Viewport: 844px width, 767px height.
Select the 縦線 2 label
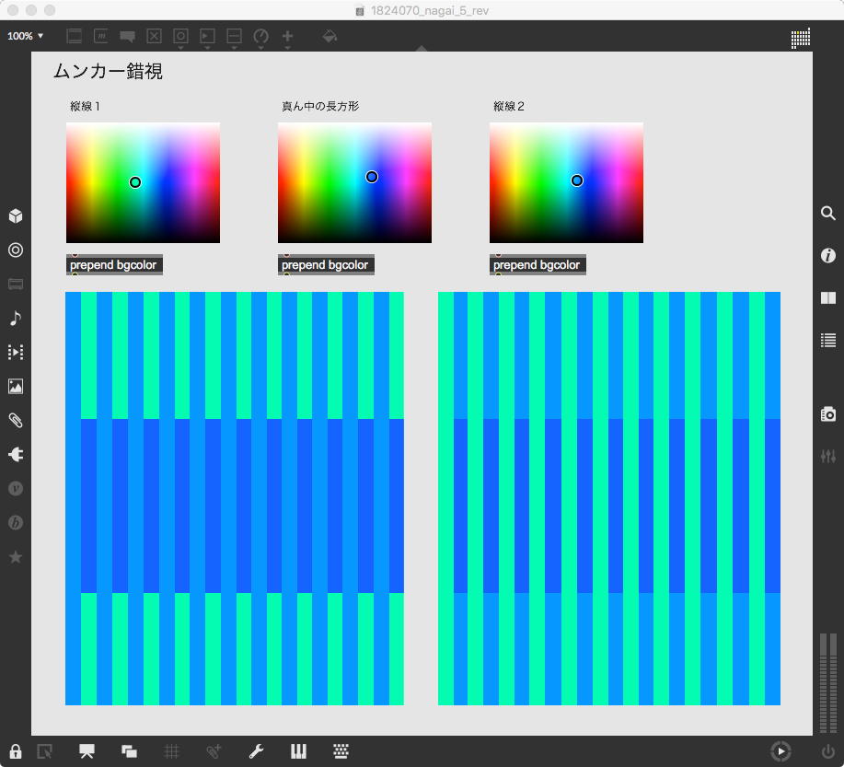click(509, 106)
